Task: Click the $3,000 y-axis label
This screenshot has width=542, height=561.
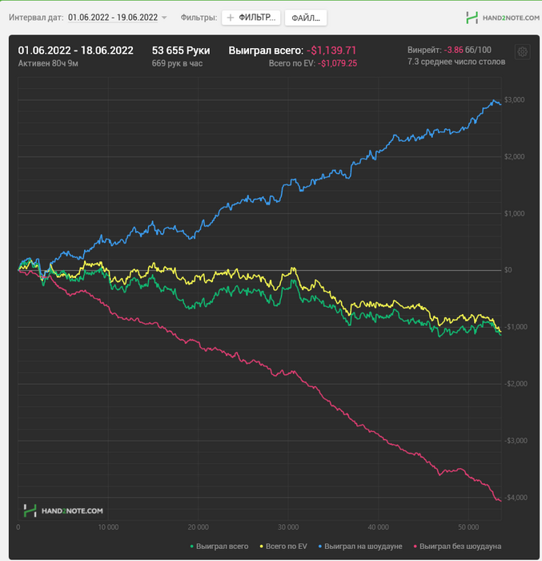Action: pos(514,100)
